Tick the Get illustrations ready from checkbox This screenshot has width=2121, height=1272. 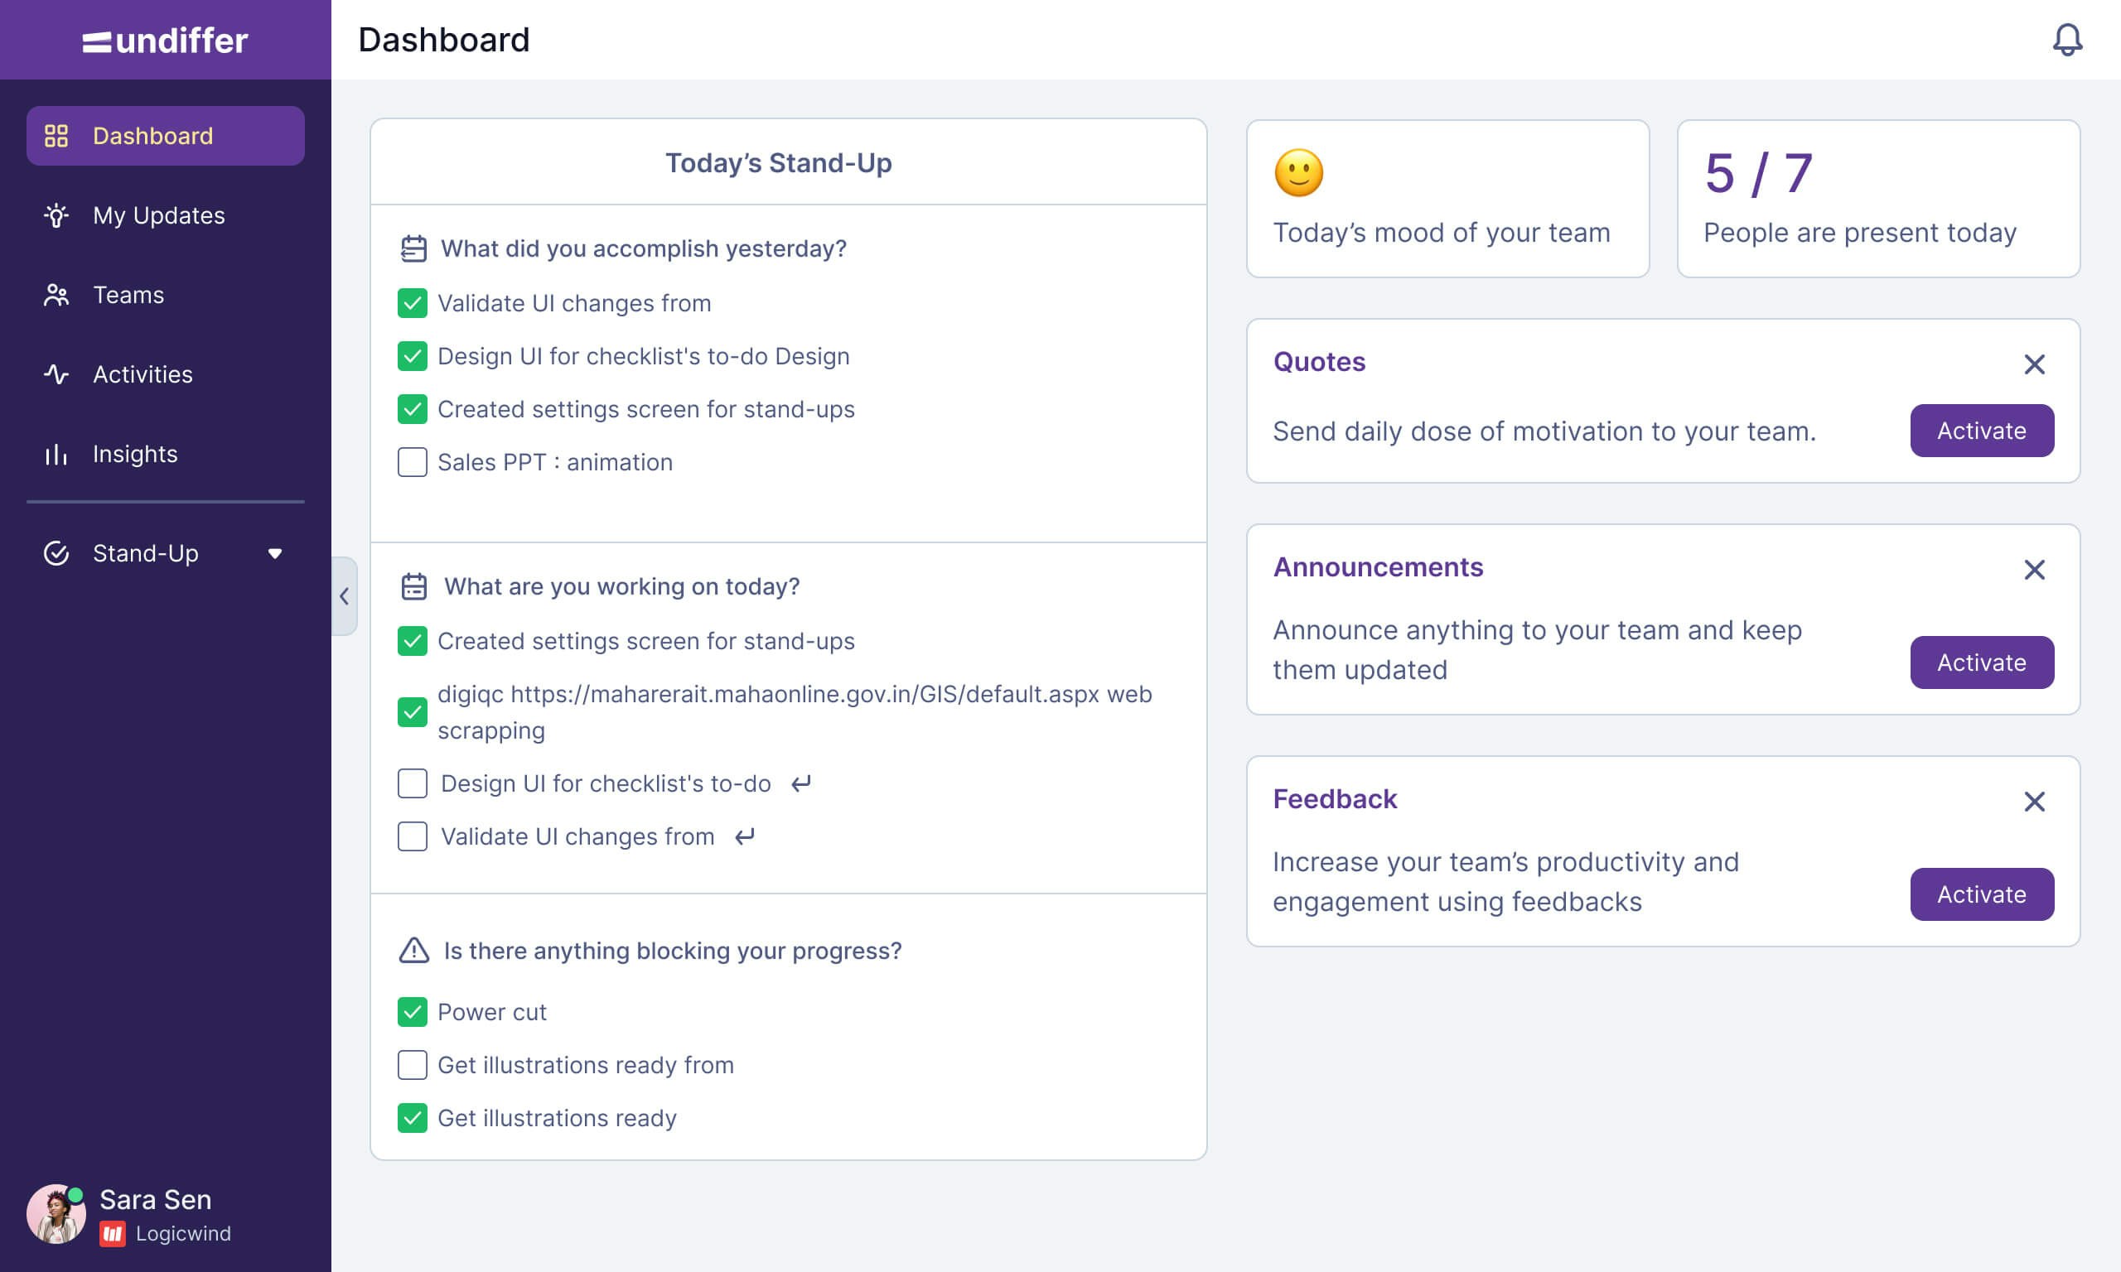(413, 1066)
